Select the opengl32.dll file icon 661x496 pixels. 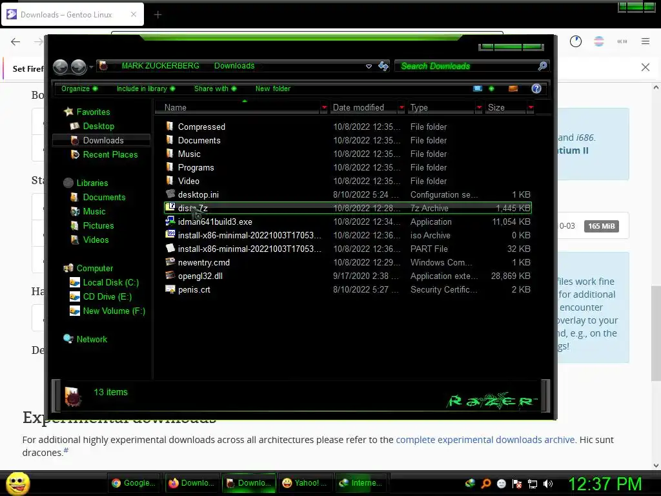(170, 275)
